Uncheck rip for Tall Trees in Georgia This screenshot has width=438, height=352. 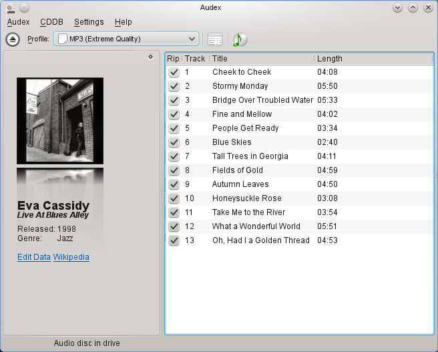click(x=174, y=156)
